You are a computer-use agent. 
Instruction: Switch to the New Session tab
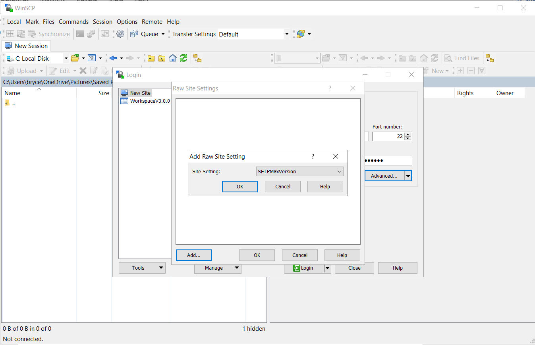click(x=26, y=46)
